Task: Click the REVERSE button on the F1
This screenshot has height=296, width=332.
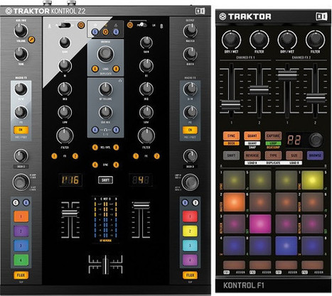Action: 252,155
